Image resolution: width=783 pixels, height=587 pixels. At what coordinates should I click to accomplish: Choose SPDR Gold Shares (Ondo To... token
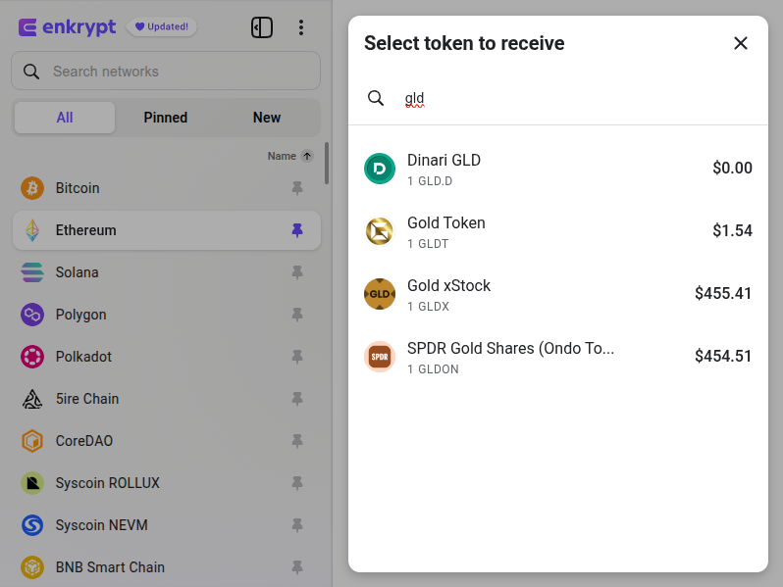click(x=510, y=348)
